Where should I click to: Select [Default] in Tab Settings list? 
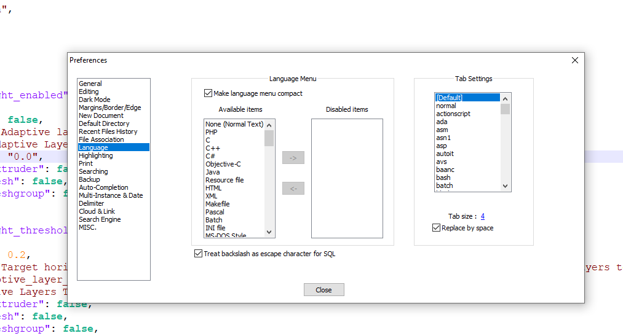tap(467, 98)
